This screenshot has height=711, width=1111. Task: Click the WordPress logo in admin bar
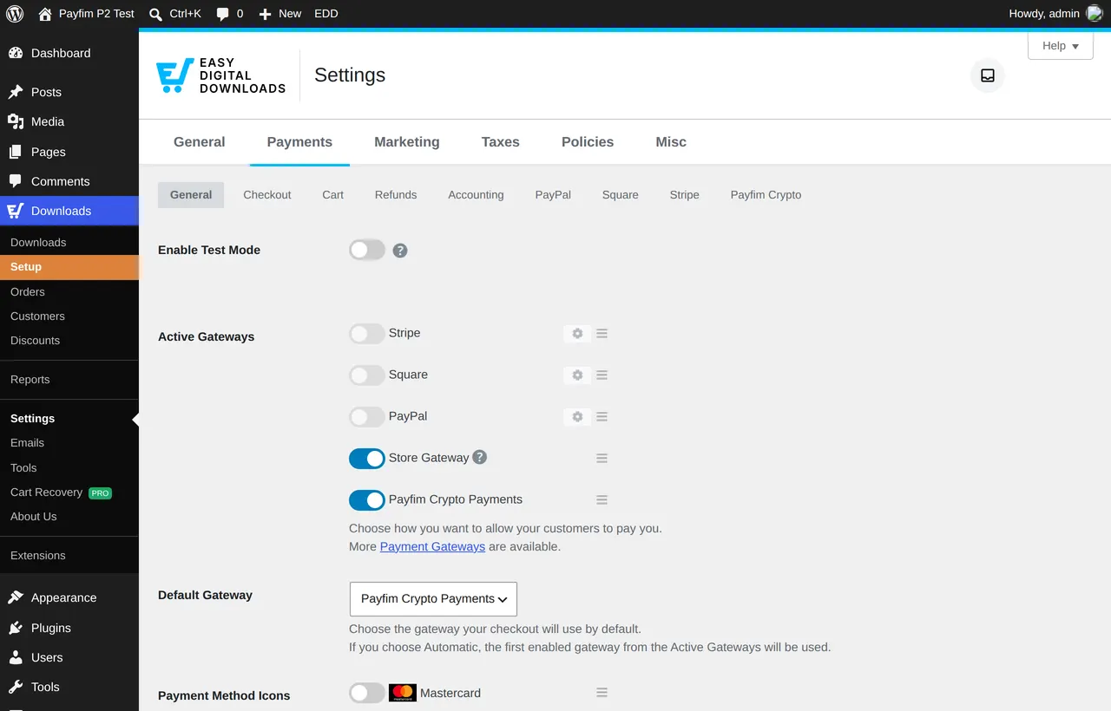point(15,14)
